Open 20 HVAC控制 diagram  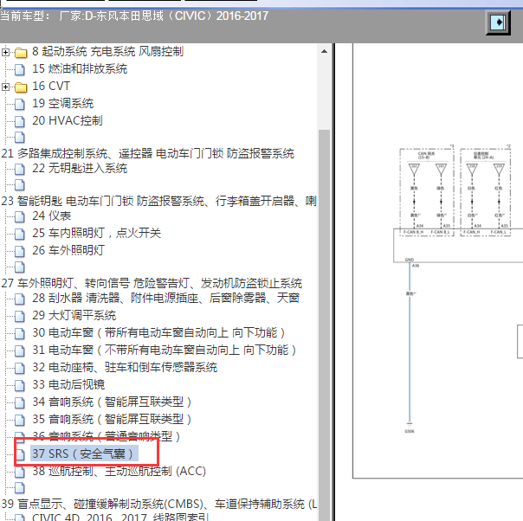pos(67,121)
